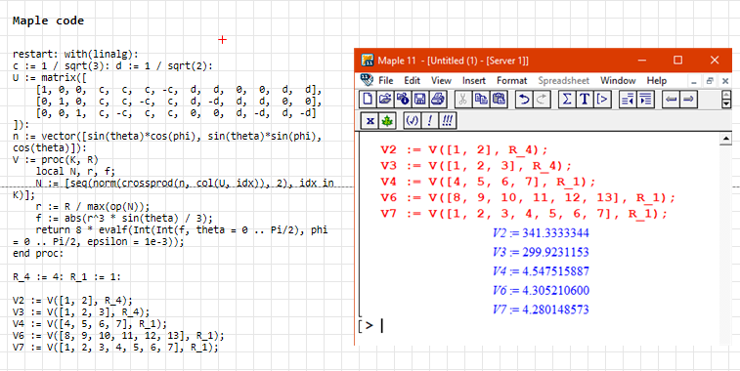Create a new Maple worksheet
Image resolution: width=740 pixels, height=371 pixels.
[x=368, y=99]
